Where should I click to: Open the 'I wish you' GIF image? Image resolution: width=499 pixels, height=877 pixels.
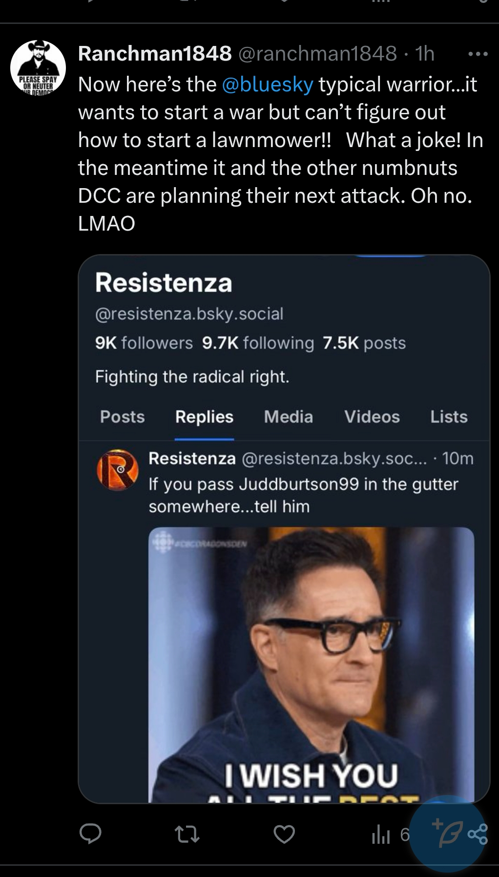311,664
